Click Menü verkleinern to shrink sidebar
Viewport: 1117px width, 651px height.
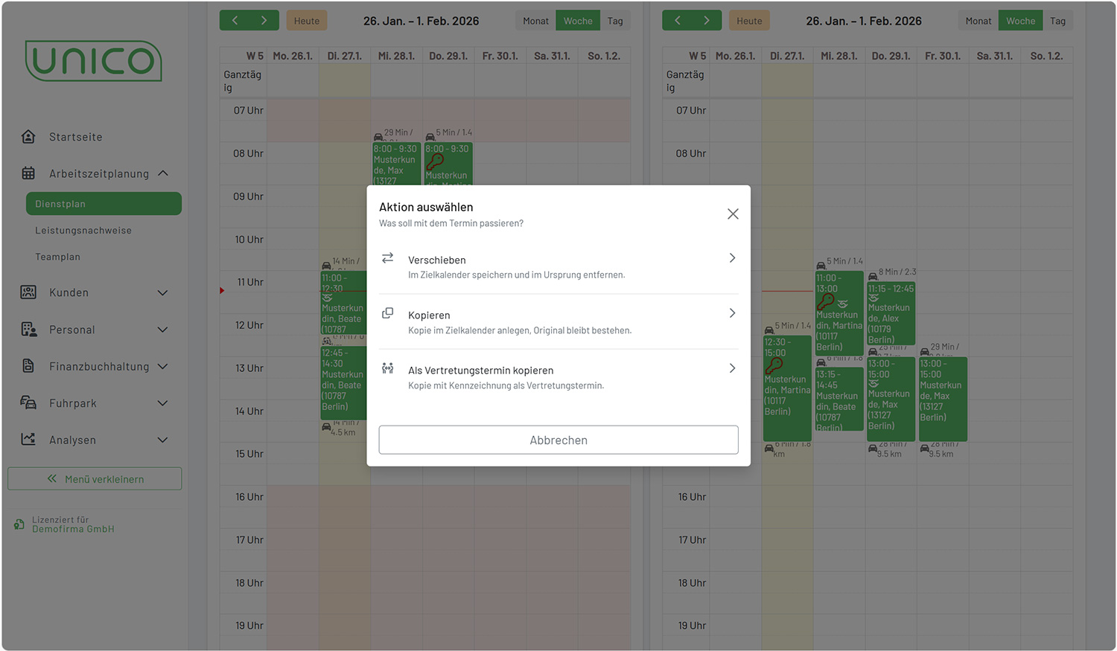95,479
